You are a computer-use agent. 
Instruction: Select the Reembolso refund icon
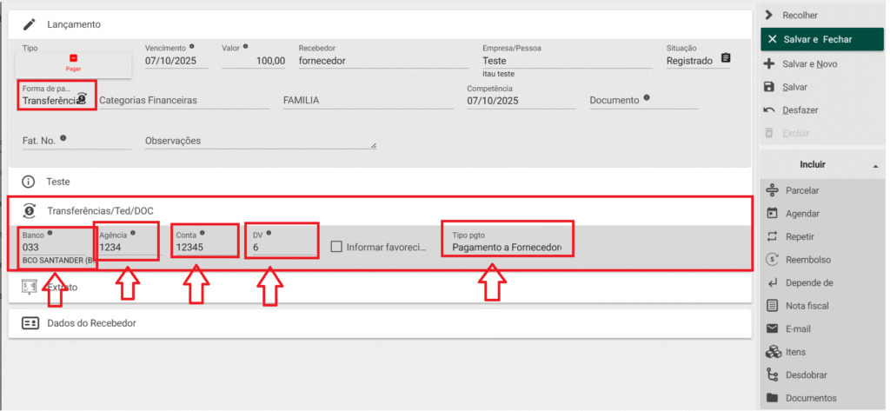point(771,260)
